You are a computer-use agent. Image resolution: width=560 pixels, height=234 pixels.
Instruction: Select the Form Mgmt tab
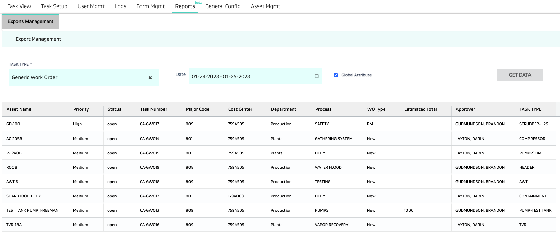(x=150, y=6)
